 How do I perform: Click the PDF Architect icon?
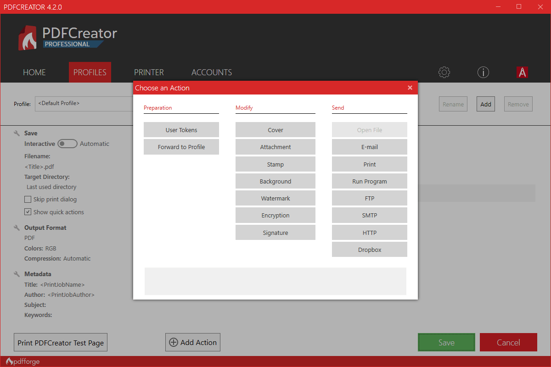522,72
